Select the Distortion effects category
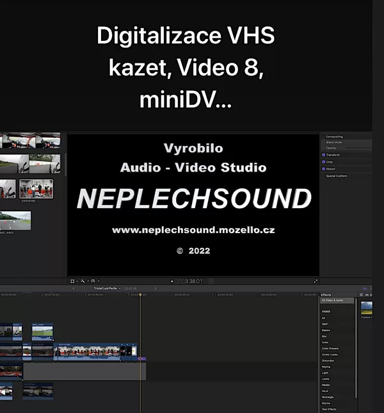The image size is (384, 413). [x=328, y=360]
